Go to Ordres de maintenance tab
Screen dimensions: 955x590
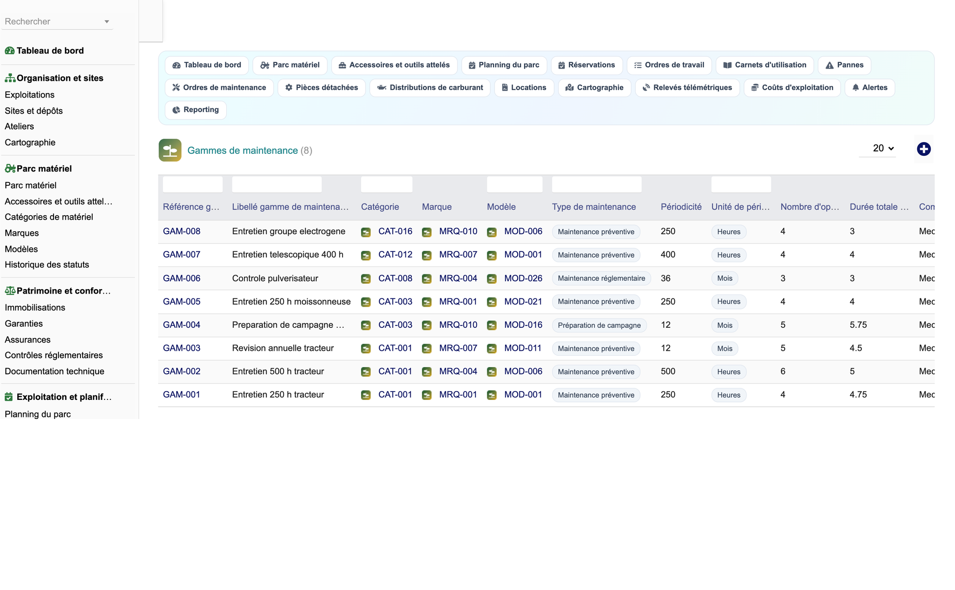219,88
